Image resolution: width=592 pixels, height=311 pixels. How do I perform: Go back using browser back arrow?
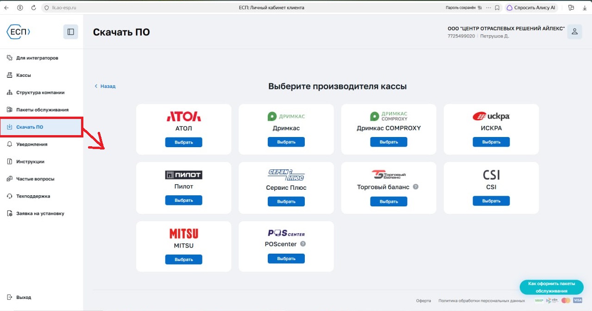6,8
